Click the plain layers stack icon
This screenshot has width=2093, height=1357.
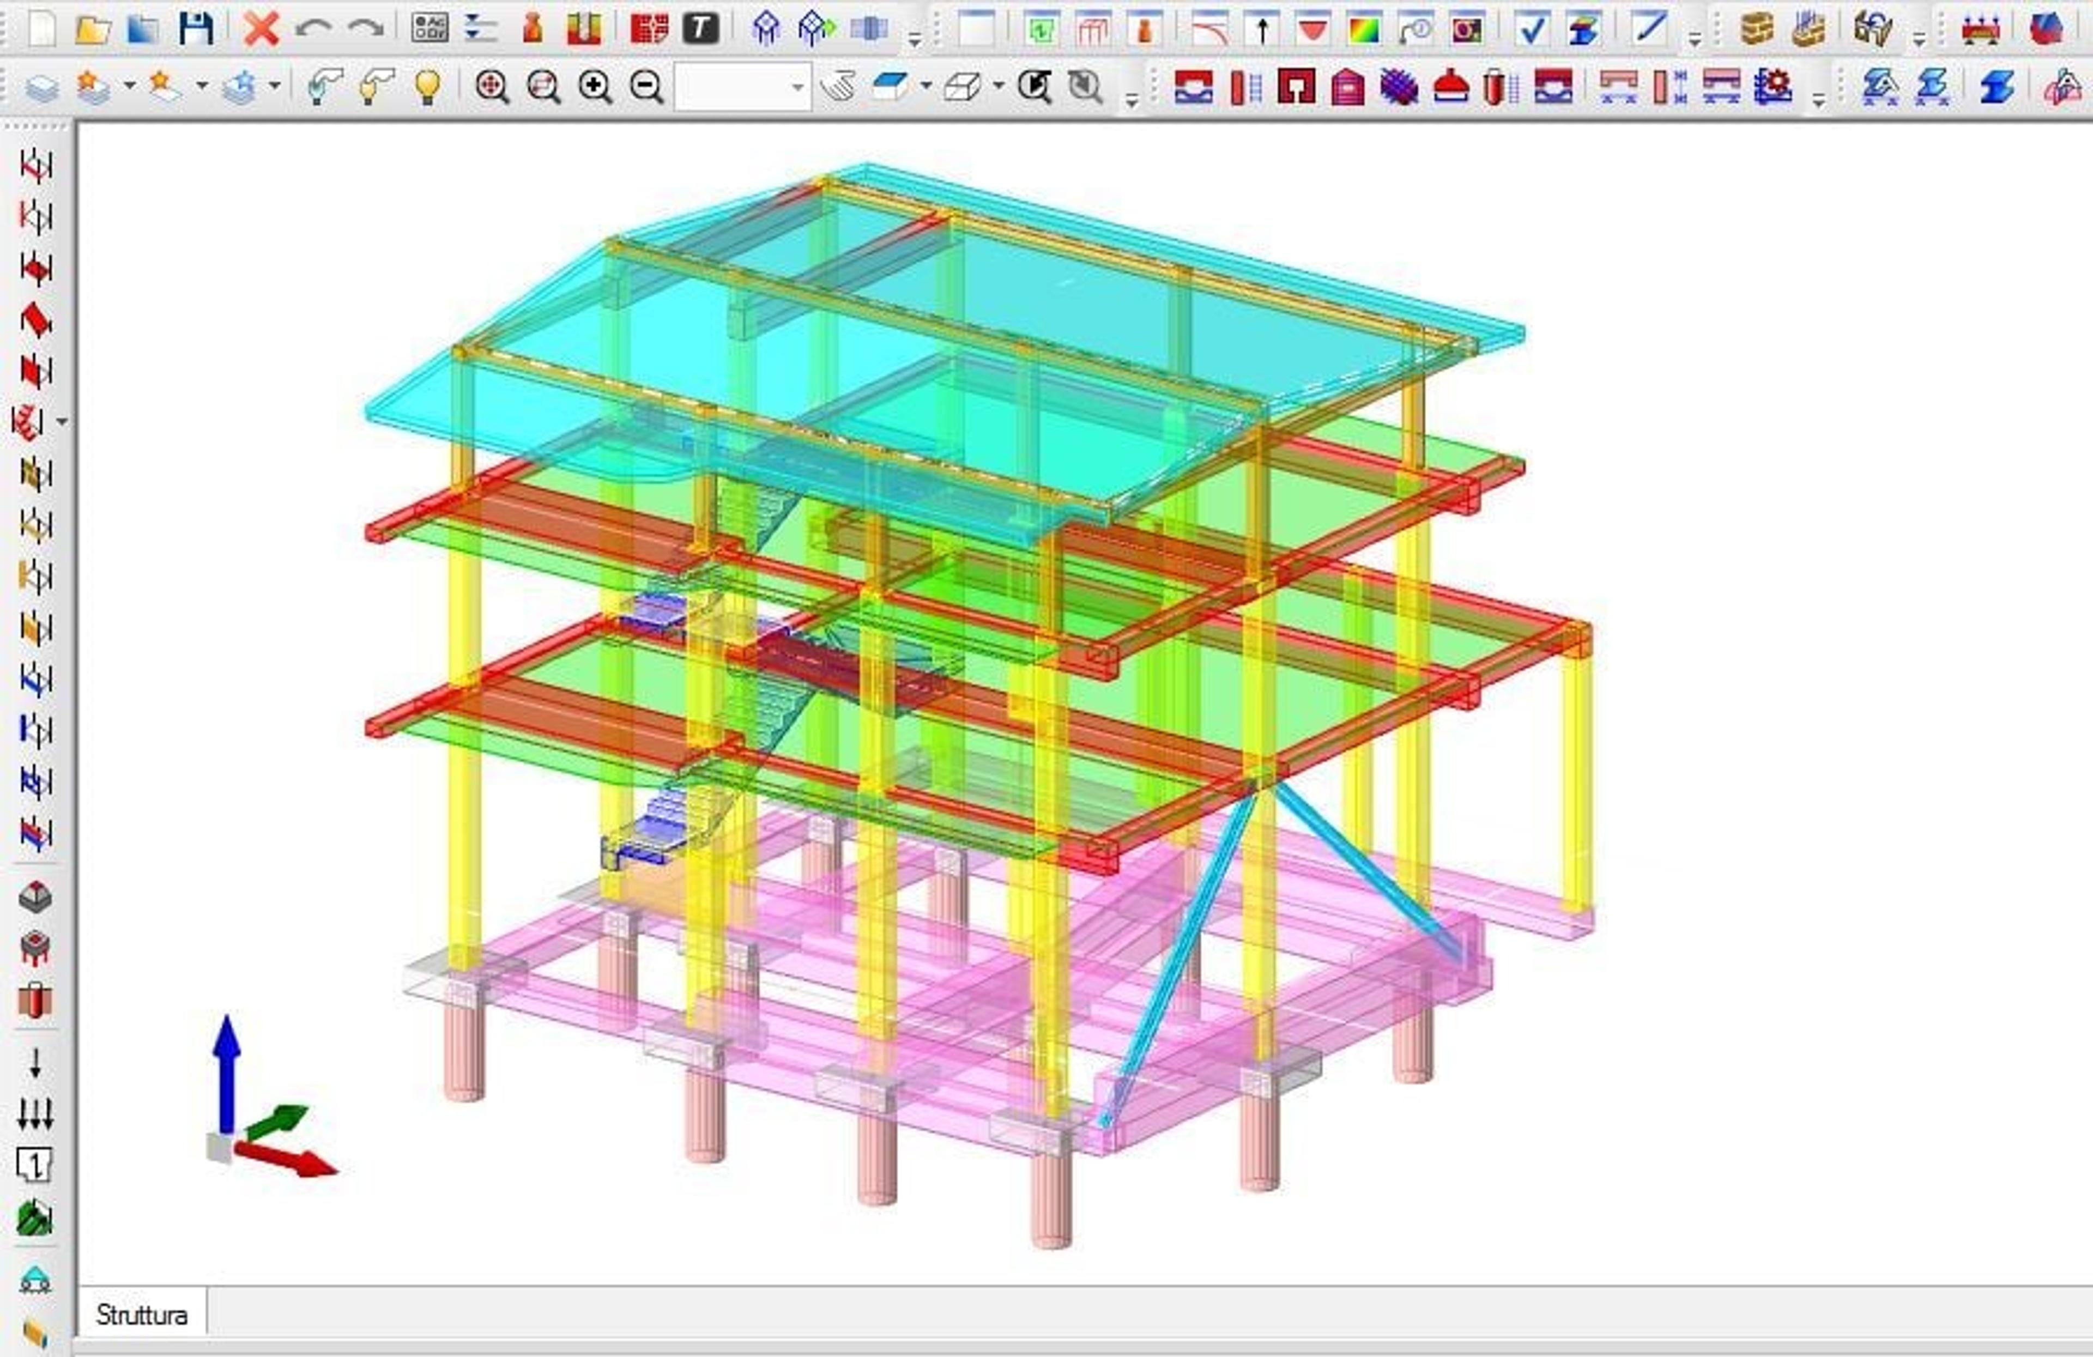41,87
